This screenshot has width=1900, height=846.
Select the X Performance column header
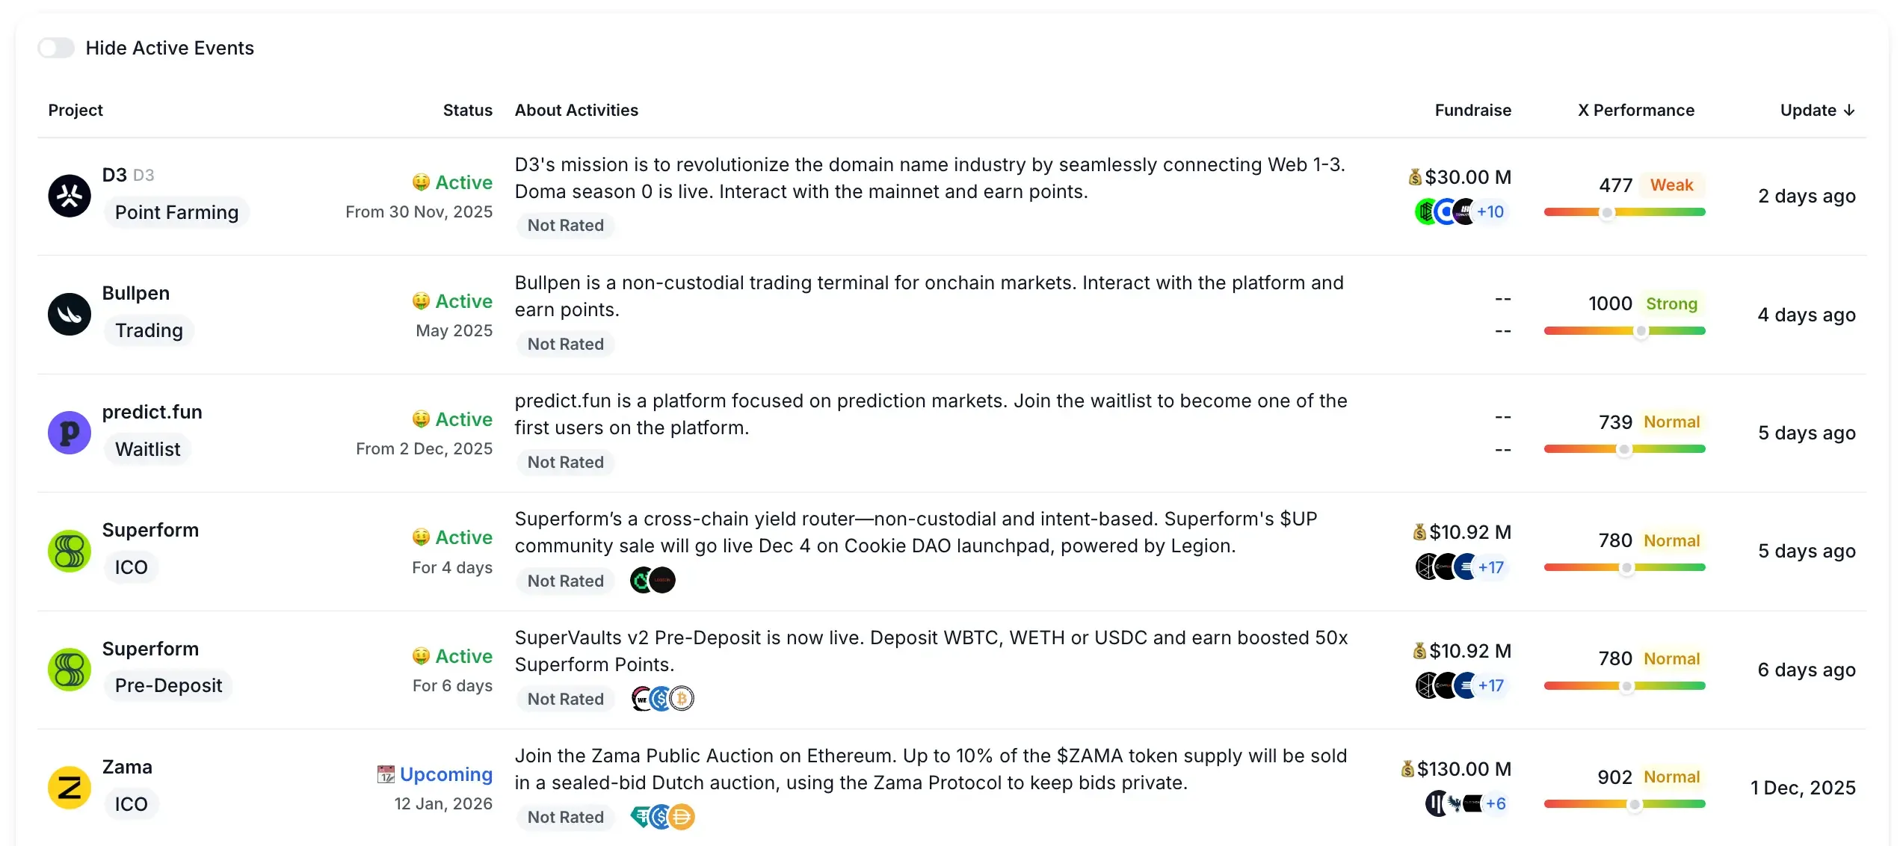coord(1635,110)
